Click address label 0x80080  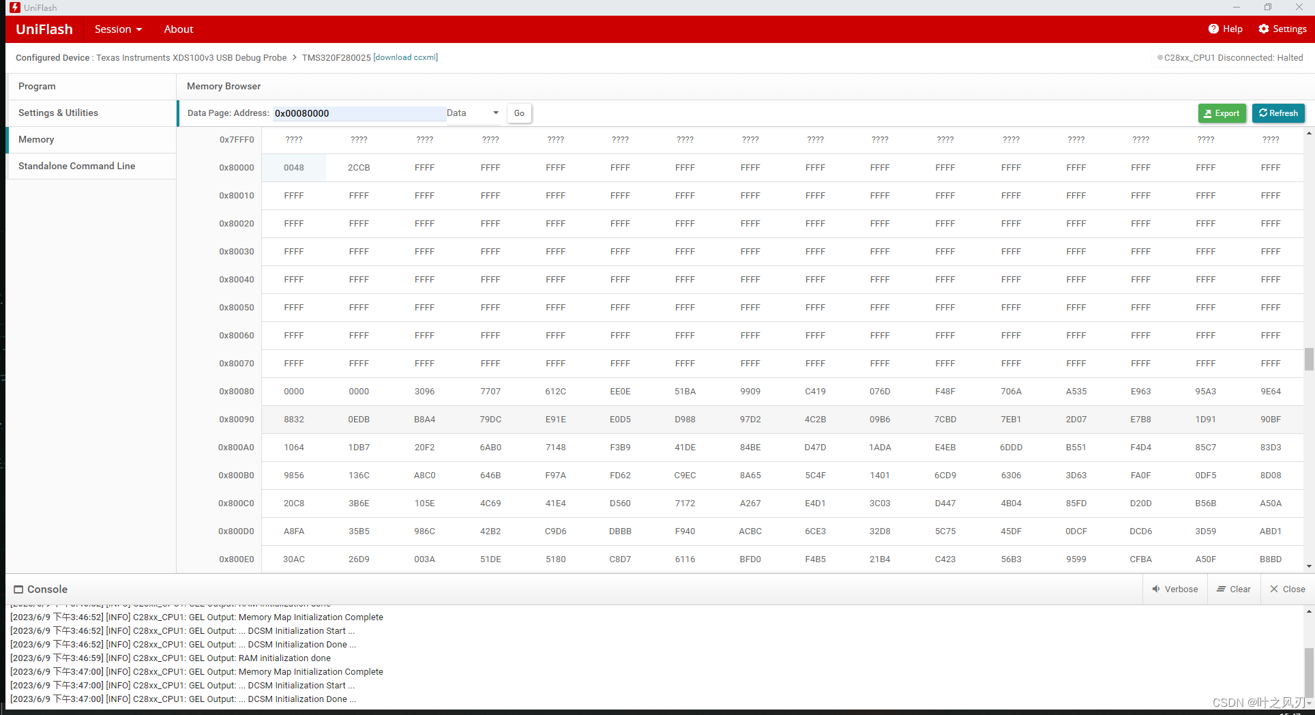click(237, 392)
